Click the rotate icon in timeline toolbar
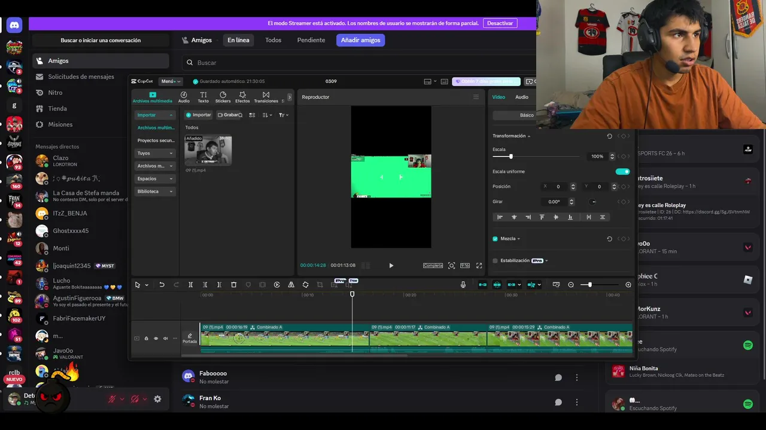 [305, 285]
